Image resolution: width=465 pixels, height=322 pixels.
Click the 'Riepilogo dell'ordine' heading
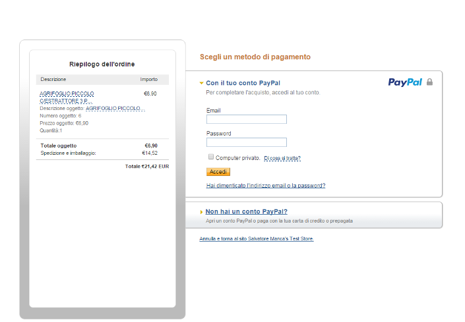click(x=102, y=64)
